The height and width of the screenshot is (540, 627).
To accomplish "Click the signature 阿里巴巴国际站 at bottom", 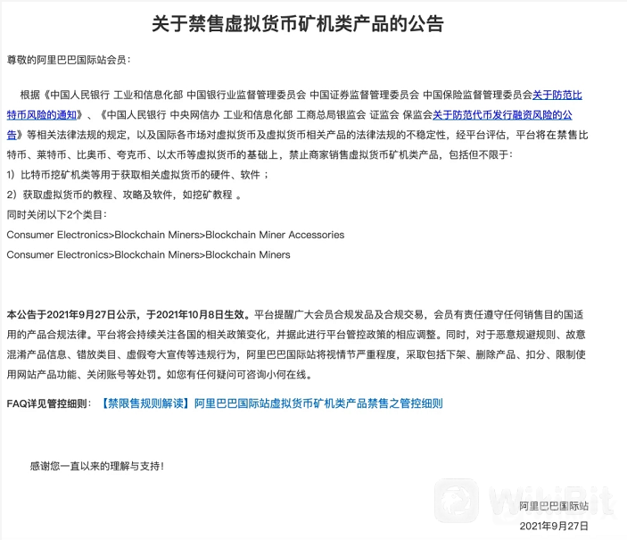I will [x=554, y=506].
